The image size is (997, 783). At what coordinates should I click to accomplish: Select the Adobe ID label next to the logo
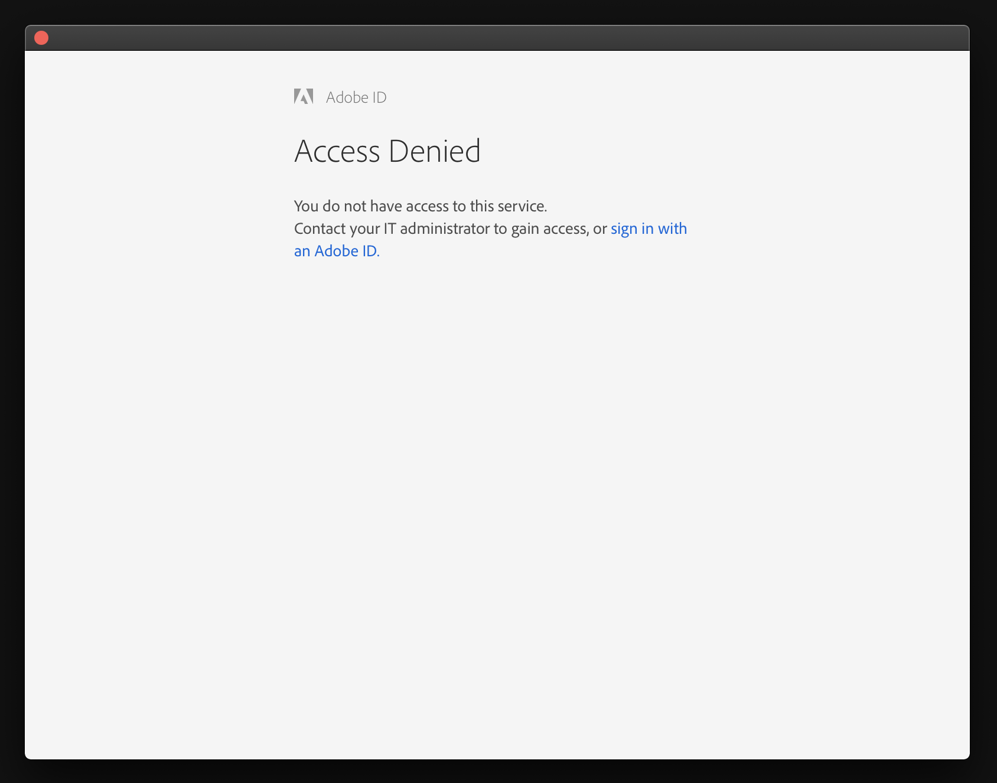(356, 97)
